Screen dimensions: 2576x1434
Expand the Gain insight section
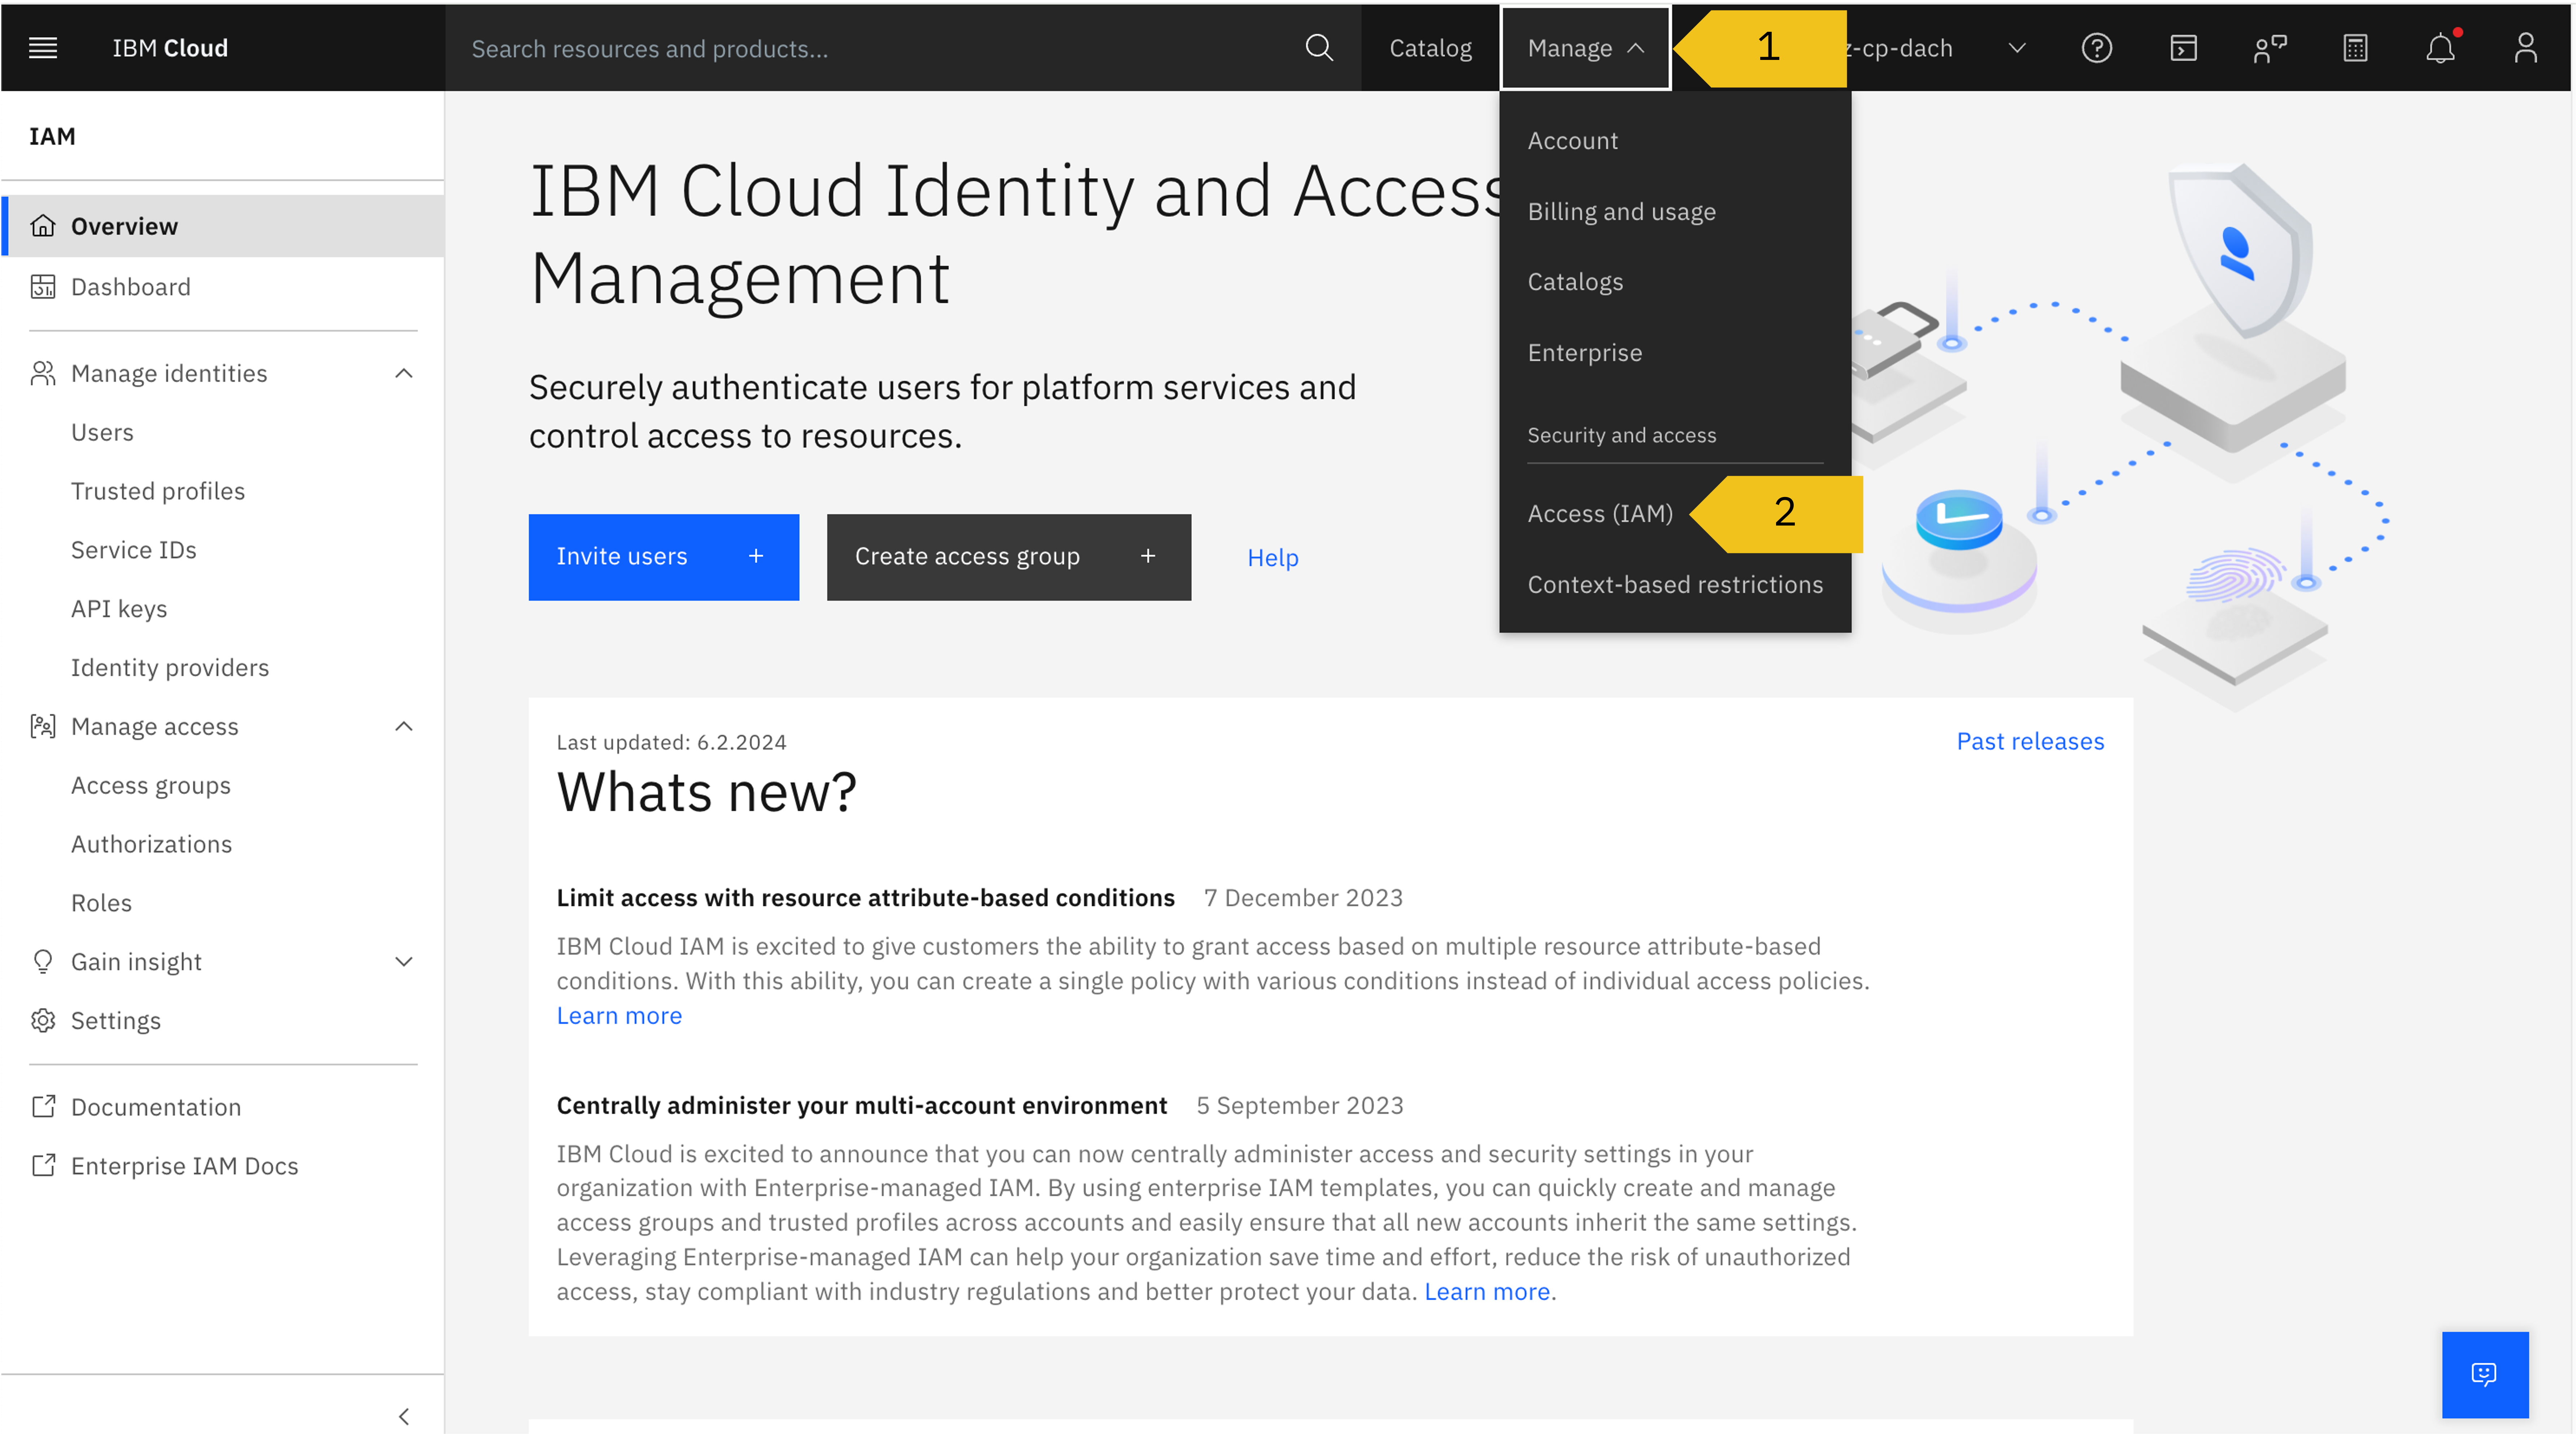click(x=404, y=961)
